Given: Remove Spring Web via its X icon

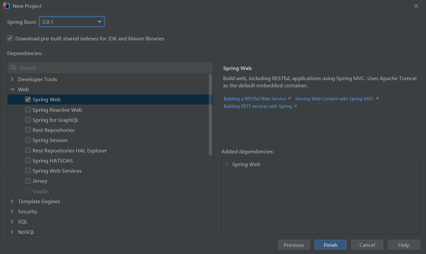Looking at the screenshot, I should click(227, 164).
